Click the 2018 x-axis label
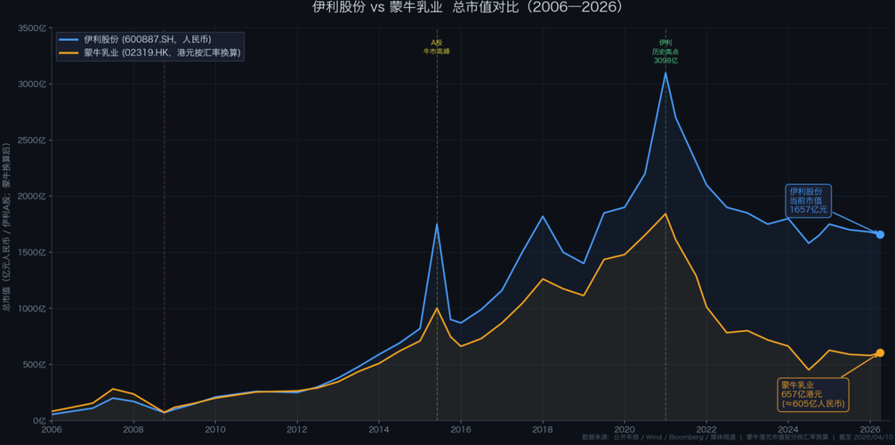The height and width of the screenshot is (445, 895). click(543, 429)
